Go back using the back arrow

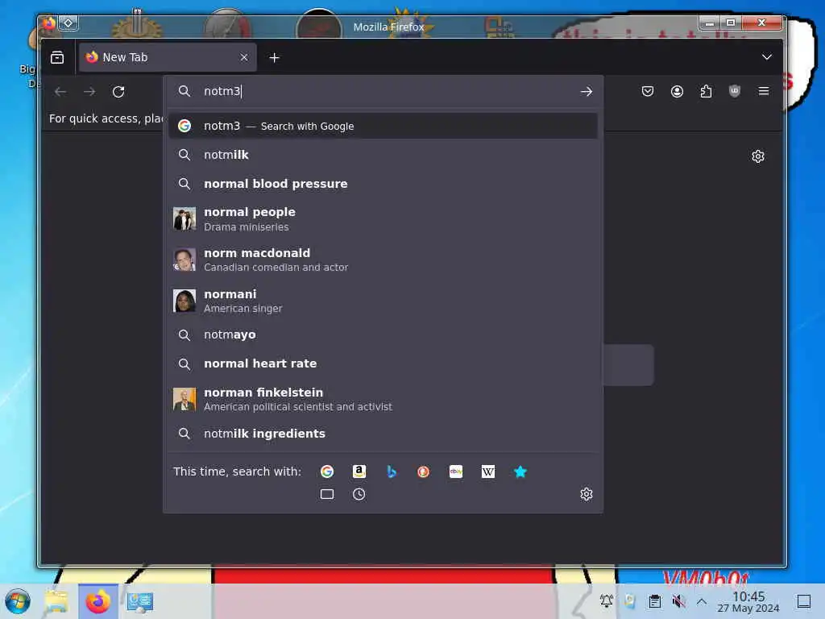60,92
